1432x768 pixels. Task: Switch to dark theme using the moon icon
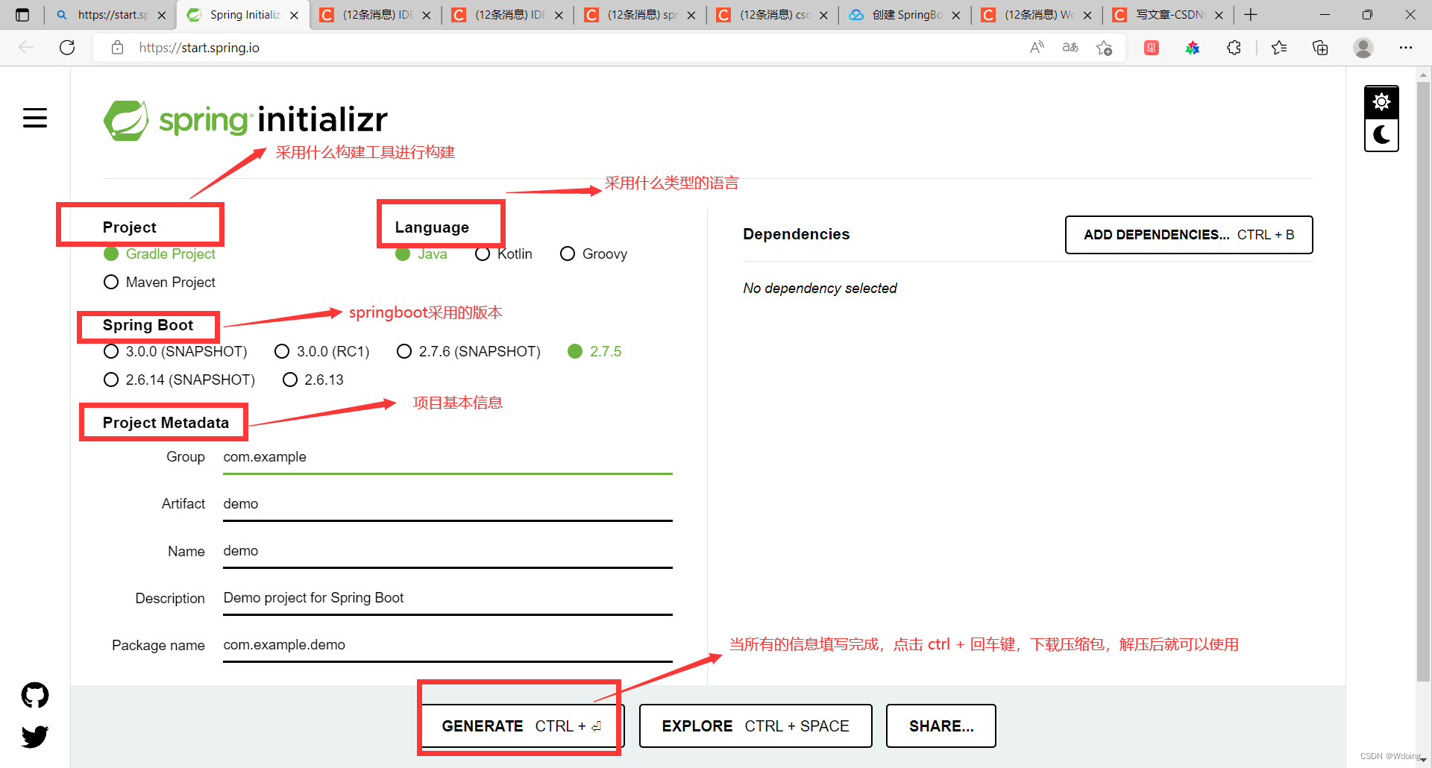point(1381,135)
